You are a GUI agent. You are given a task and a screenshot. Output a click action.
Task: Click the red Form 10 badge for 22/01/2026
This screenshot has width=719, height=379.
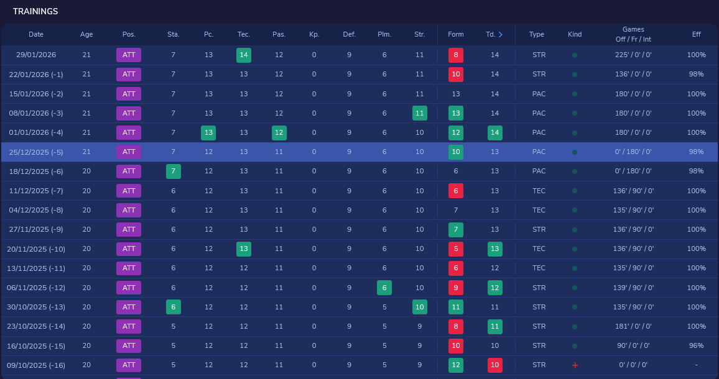pos(456,74)
